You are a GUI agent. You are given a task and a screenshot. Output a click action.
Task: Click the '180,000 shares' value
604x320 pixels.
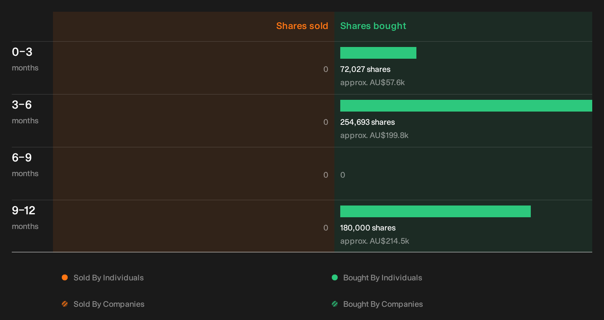click(368, 228)
